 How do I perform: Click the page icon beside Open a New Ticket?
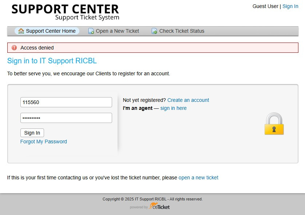[x=91, y=31]
